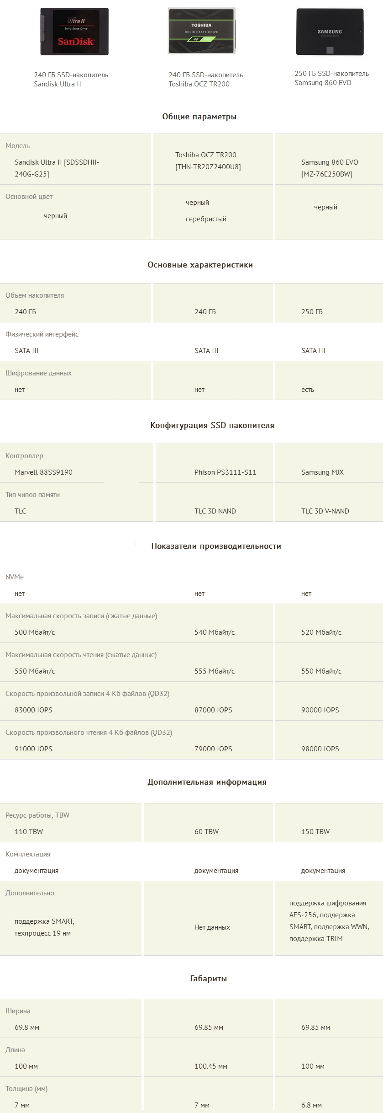Click the Samsung model MZ-76E250BW cell

coord(329,168)
